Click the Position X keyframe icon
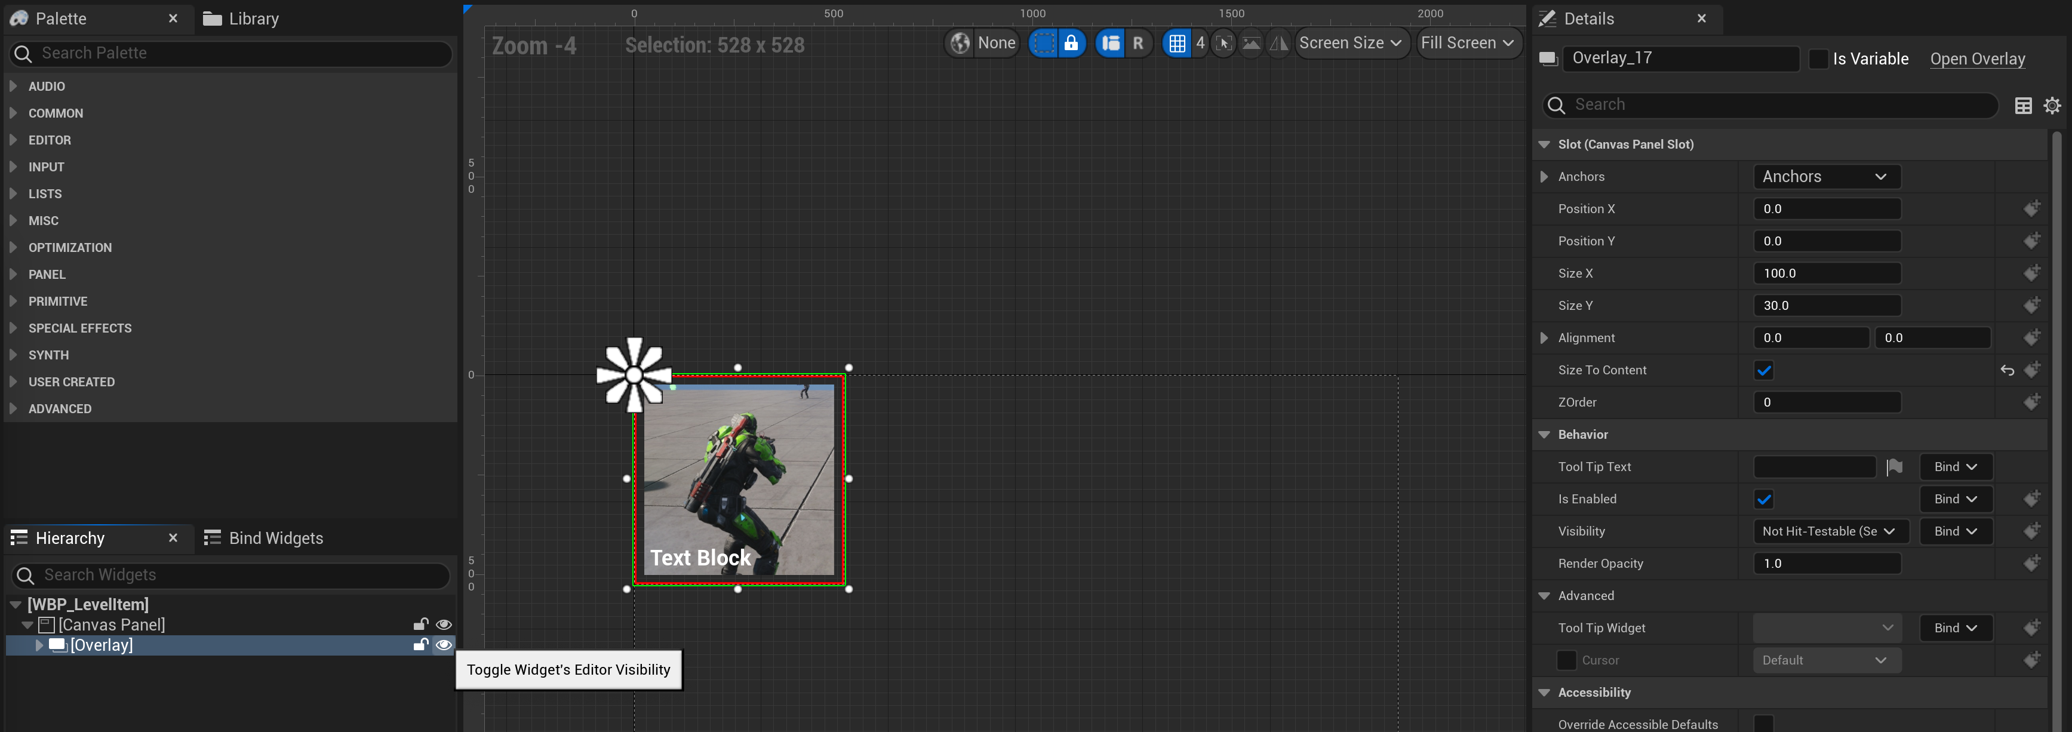This screenshot has width=2072, height=732. pyautogui.click(x=2032, y=208)
